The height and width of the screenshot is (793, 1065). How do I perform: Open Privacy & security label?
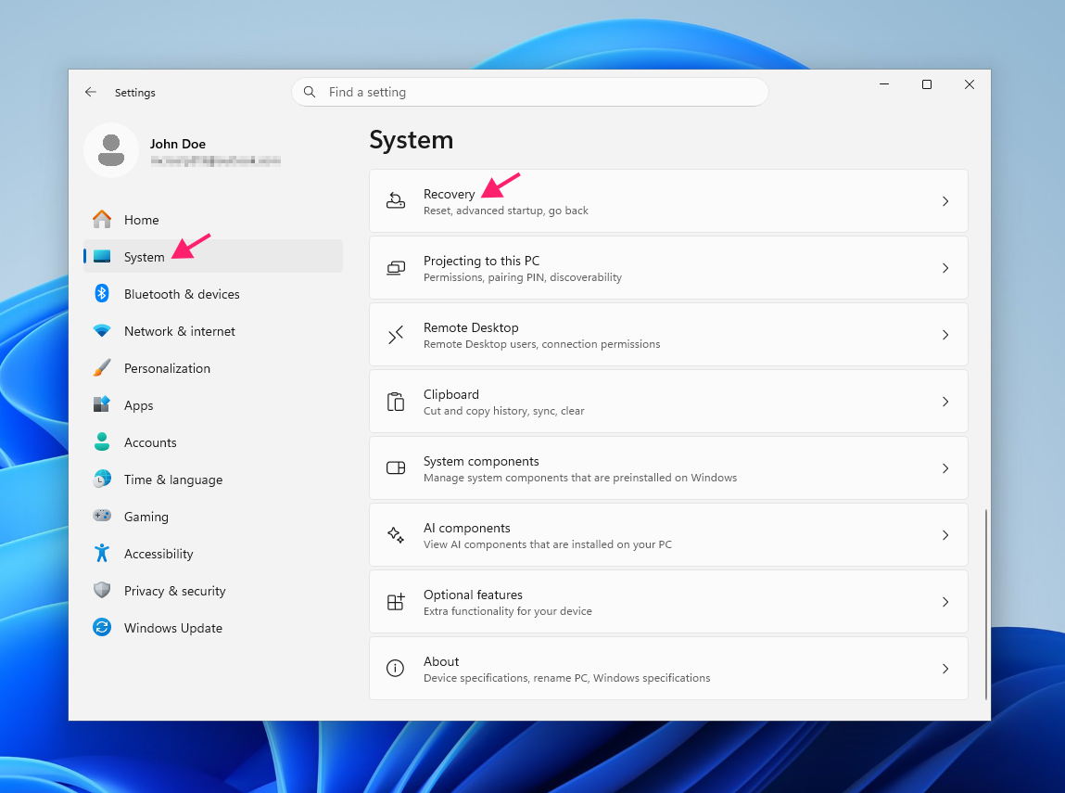click(174, 591)
